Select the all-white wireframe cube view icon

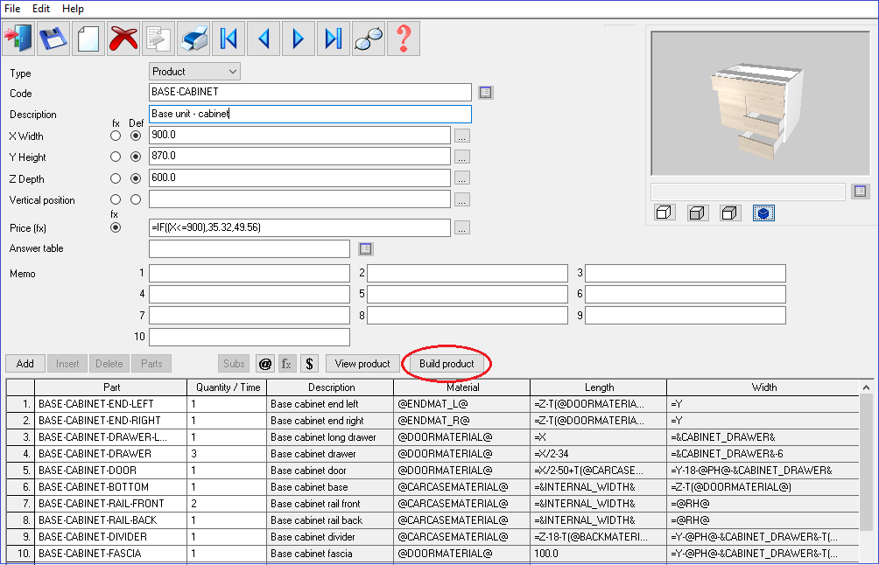pos(665,213)
